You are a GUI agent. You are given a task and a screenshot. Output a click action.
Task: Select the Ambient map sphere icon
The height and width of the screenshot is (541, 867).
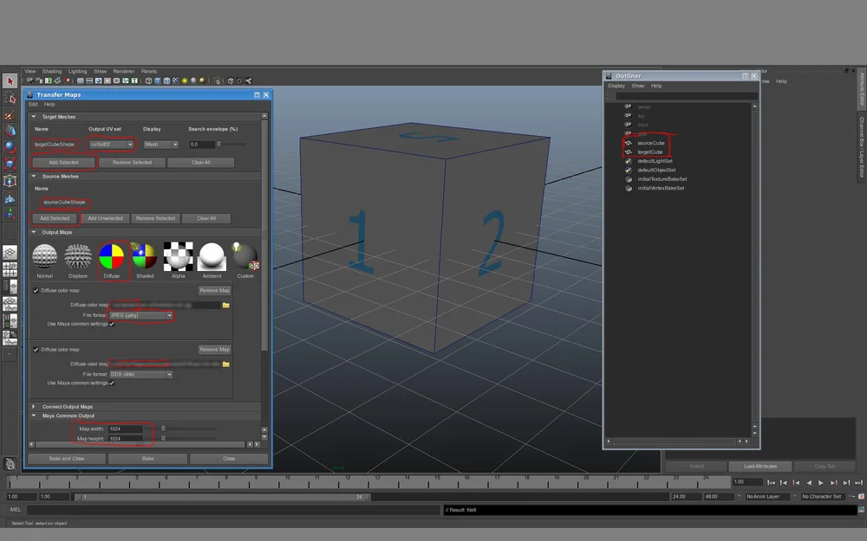[211, 257]
